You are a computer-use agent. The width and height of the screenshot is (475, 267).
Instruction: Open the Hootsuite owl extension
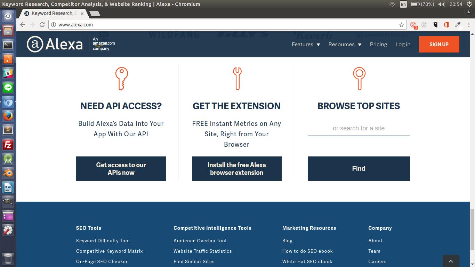[x=435, y=25]
